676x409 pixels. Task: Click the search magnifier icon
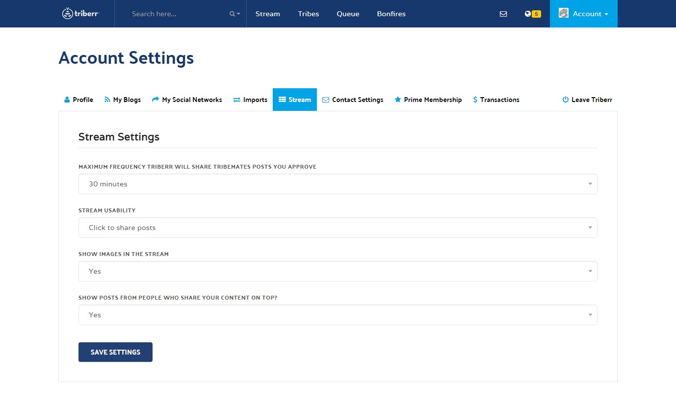(x=233, y=14)
